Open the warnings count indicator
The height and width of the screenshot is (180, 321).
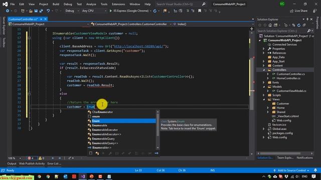pos(41,158)
